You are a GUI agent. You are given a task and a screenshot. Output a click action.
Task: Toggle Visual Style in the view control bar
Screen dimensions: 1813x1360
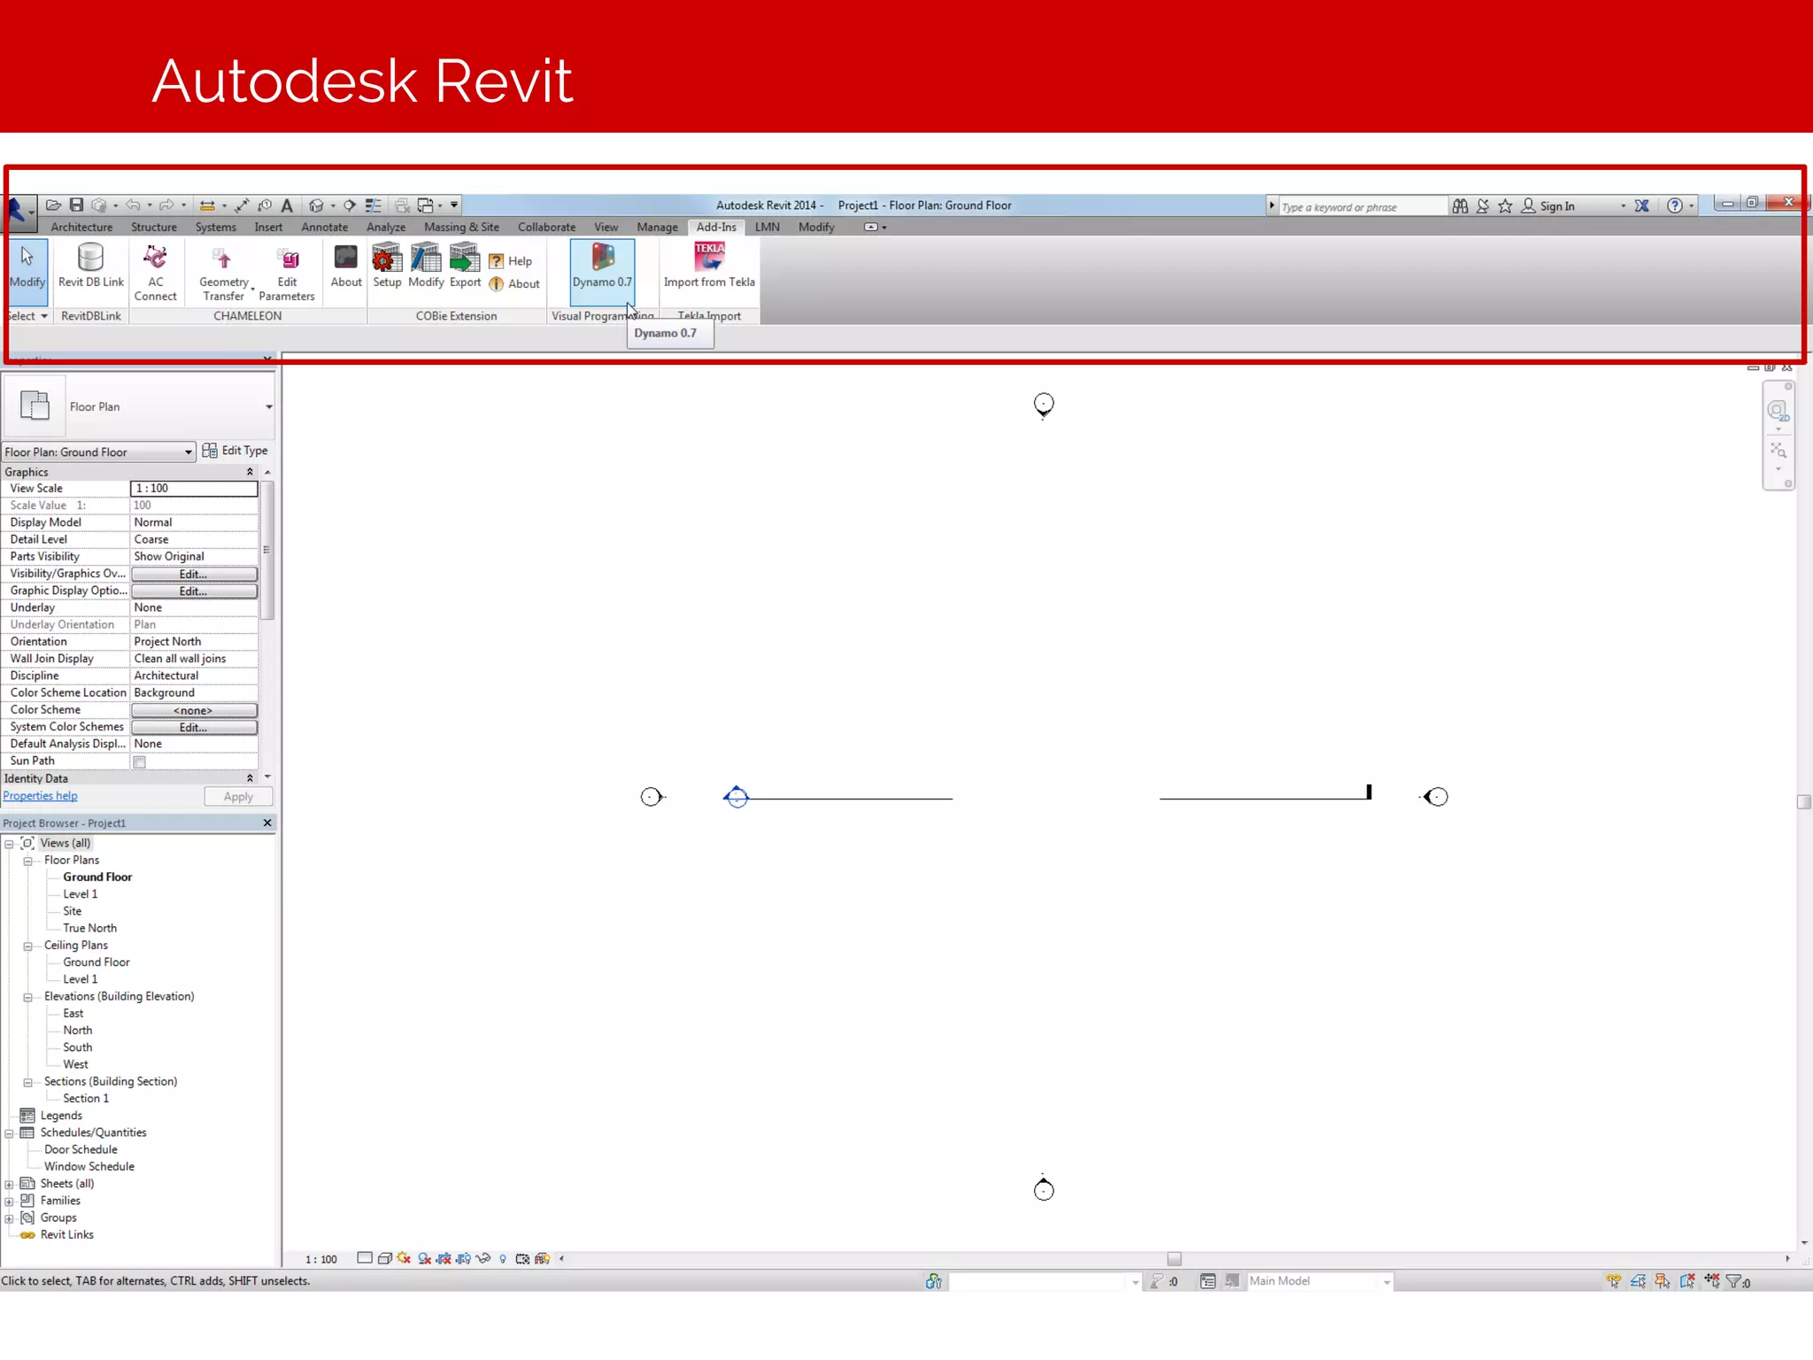[x=384, y=1258]
